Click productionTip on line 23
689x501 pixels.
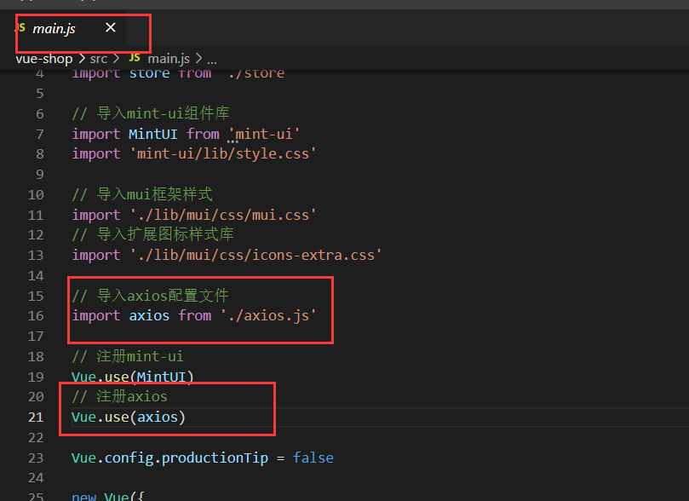coord(215,458)
